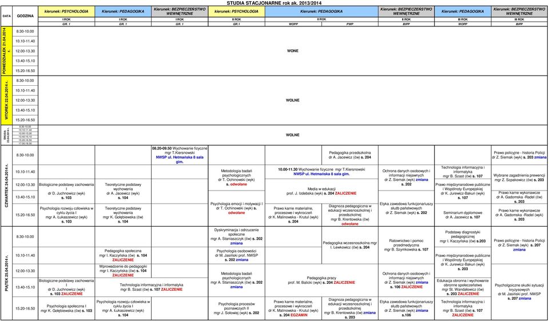This screenshot has height=321, width=549.
Task: Click "Prawo policyjne - historia Policji" s. 203 cell
Action: [x=520, y=155]
